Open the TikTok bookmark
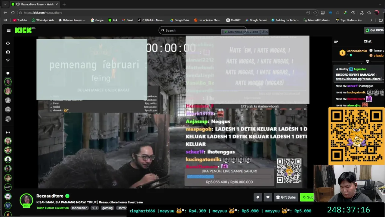The image size is (385, 217). point(151,20)
